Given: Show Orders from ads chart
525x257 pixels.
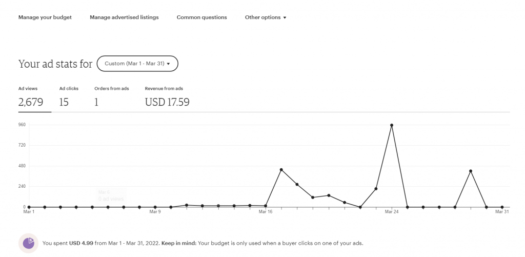Looking at the screenshot, I should [x=111, y=97].
